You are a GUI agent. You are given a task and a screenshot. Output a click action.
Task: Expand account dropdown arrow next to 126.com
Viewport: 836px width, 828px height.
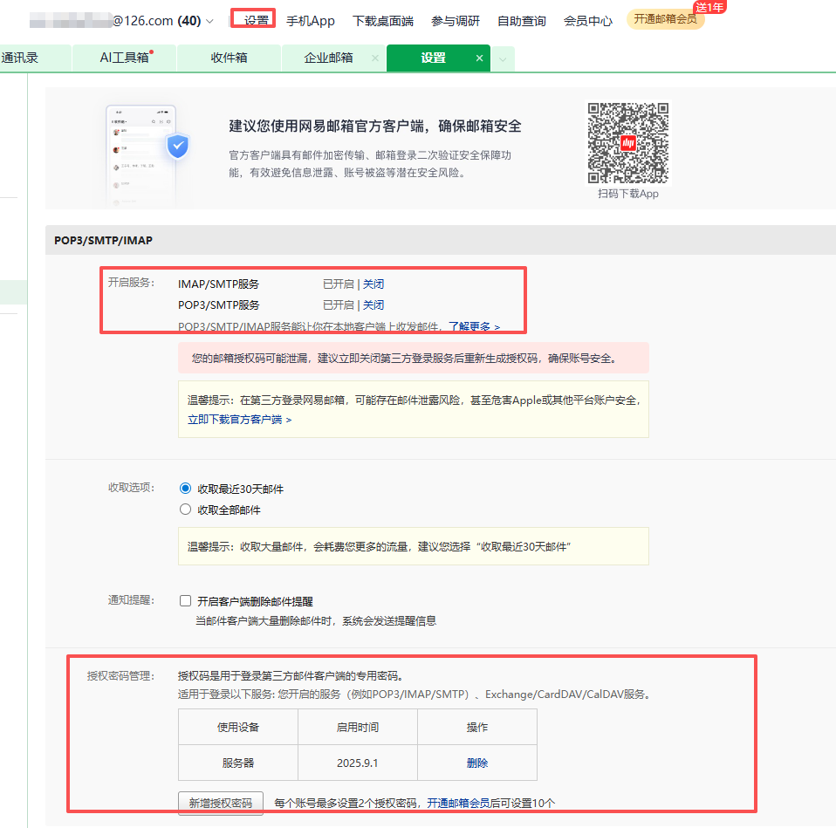(209, 21)
